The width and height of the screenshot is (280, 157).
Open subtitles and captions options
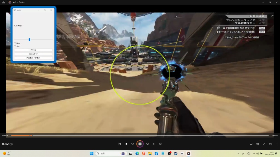251,144
